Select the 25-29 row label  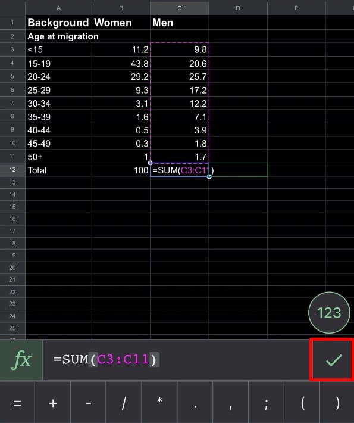coord(59,90)
